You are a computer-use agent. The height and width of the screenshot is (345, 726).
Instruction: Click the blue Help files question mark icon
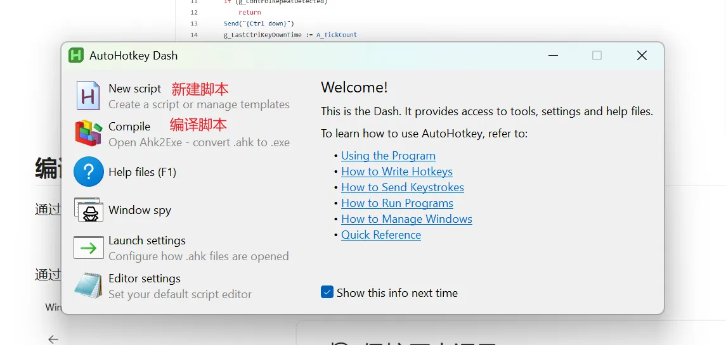[x=88, y=172]
